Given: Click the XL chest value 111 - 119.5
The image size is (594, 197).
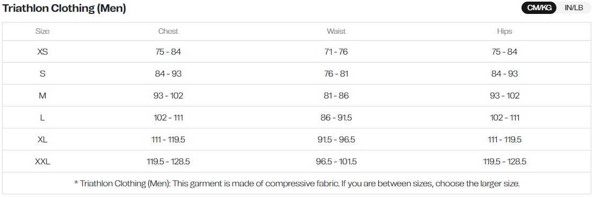Looking at the screenshot, I should click(x=168, y=140).
